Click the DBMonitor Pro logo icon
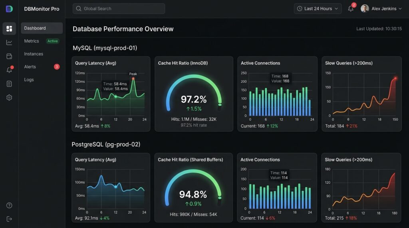This screenshot has width=409, height=228. (9, 9)
